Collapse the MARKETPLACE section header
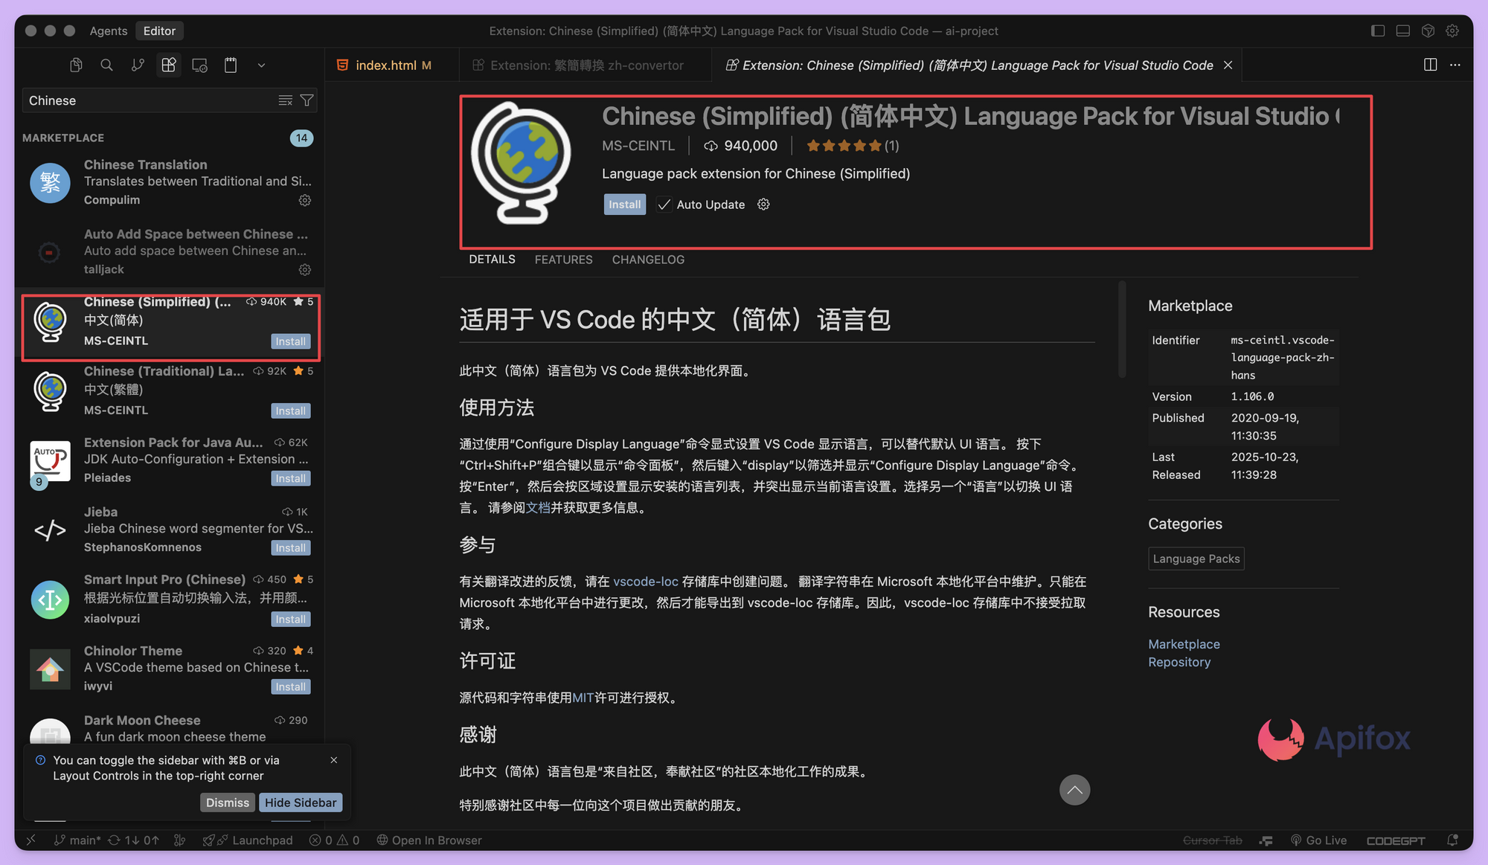 (x=63, y=138)
